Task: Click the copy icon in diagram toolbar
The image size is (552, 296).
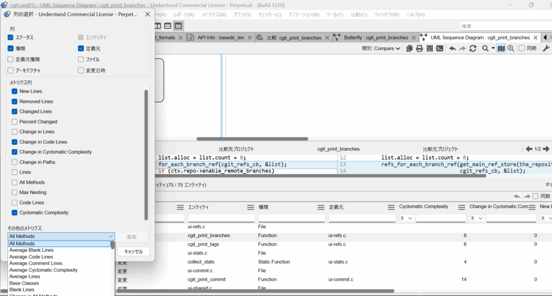Action: [409, 49]
